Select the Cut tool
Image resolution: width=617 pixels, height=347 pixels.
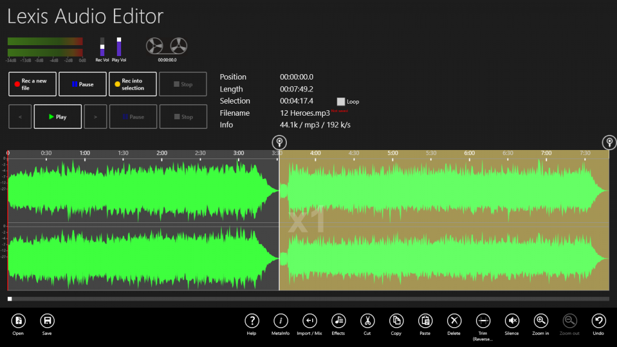pyautogui.click(x=367, y=321)
